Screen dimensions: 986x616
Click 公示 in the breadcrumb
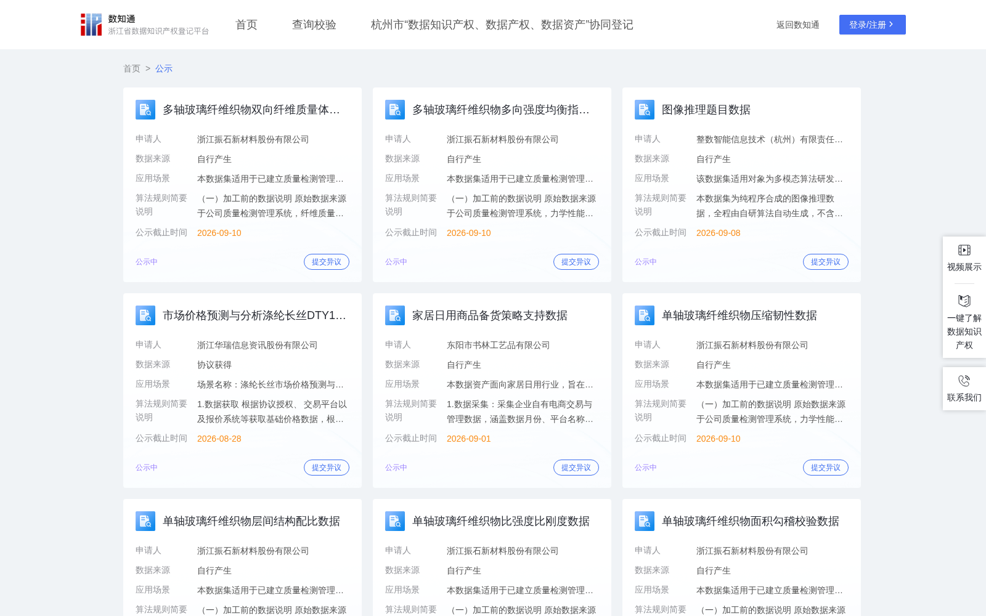[x=164, y=68]
